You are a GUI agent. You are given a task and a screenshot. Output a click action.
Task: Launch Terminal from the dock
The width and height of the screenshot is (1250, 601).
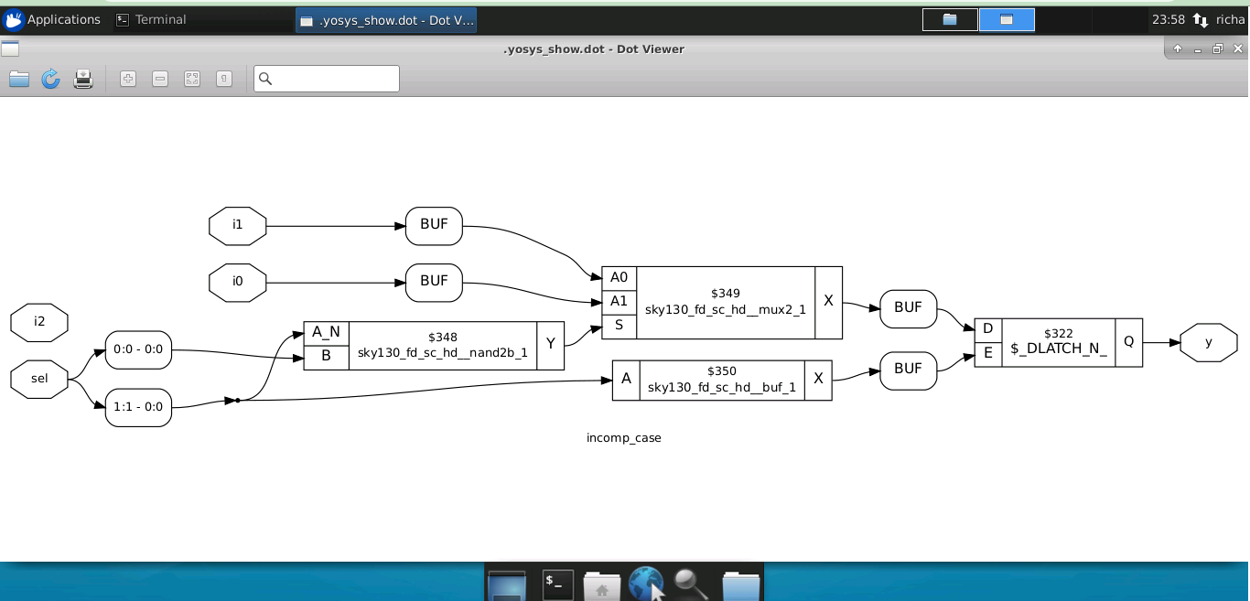556,582
